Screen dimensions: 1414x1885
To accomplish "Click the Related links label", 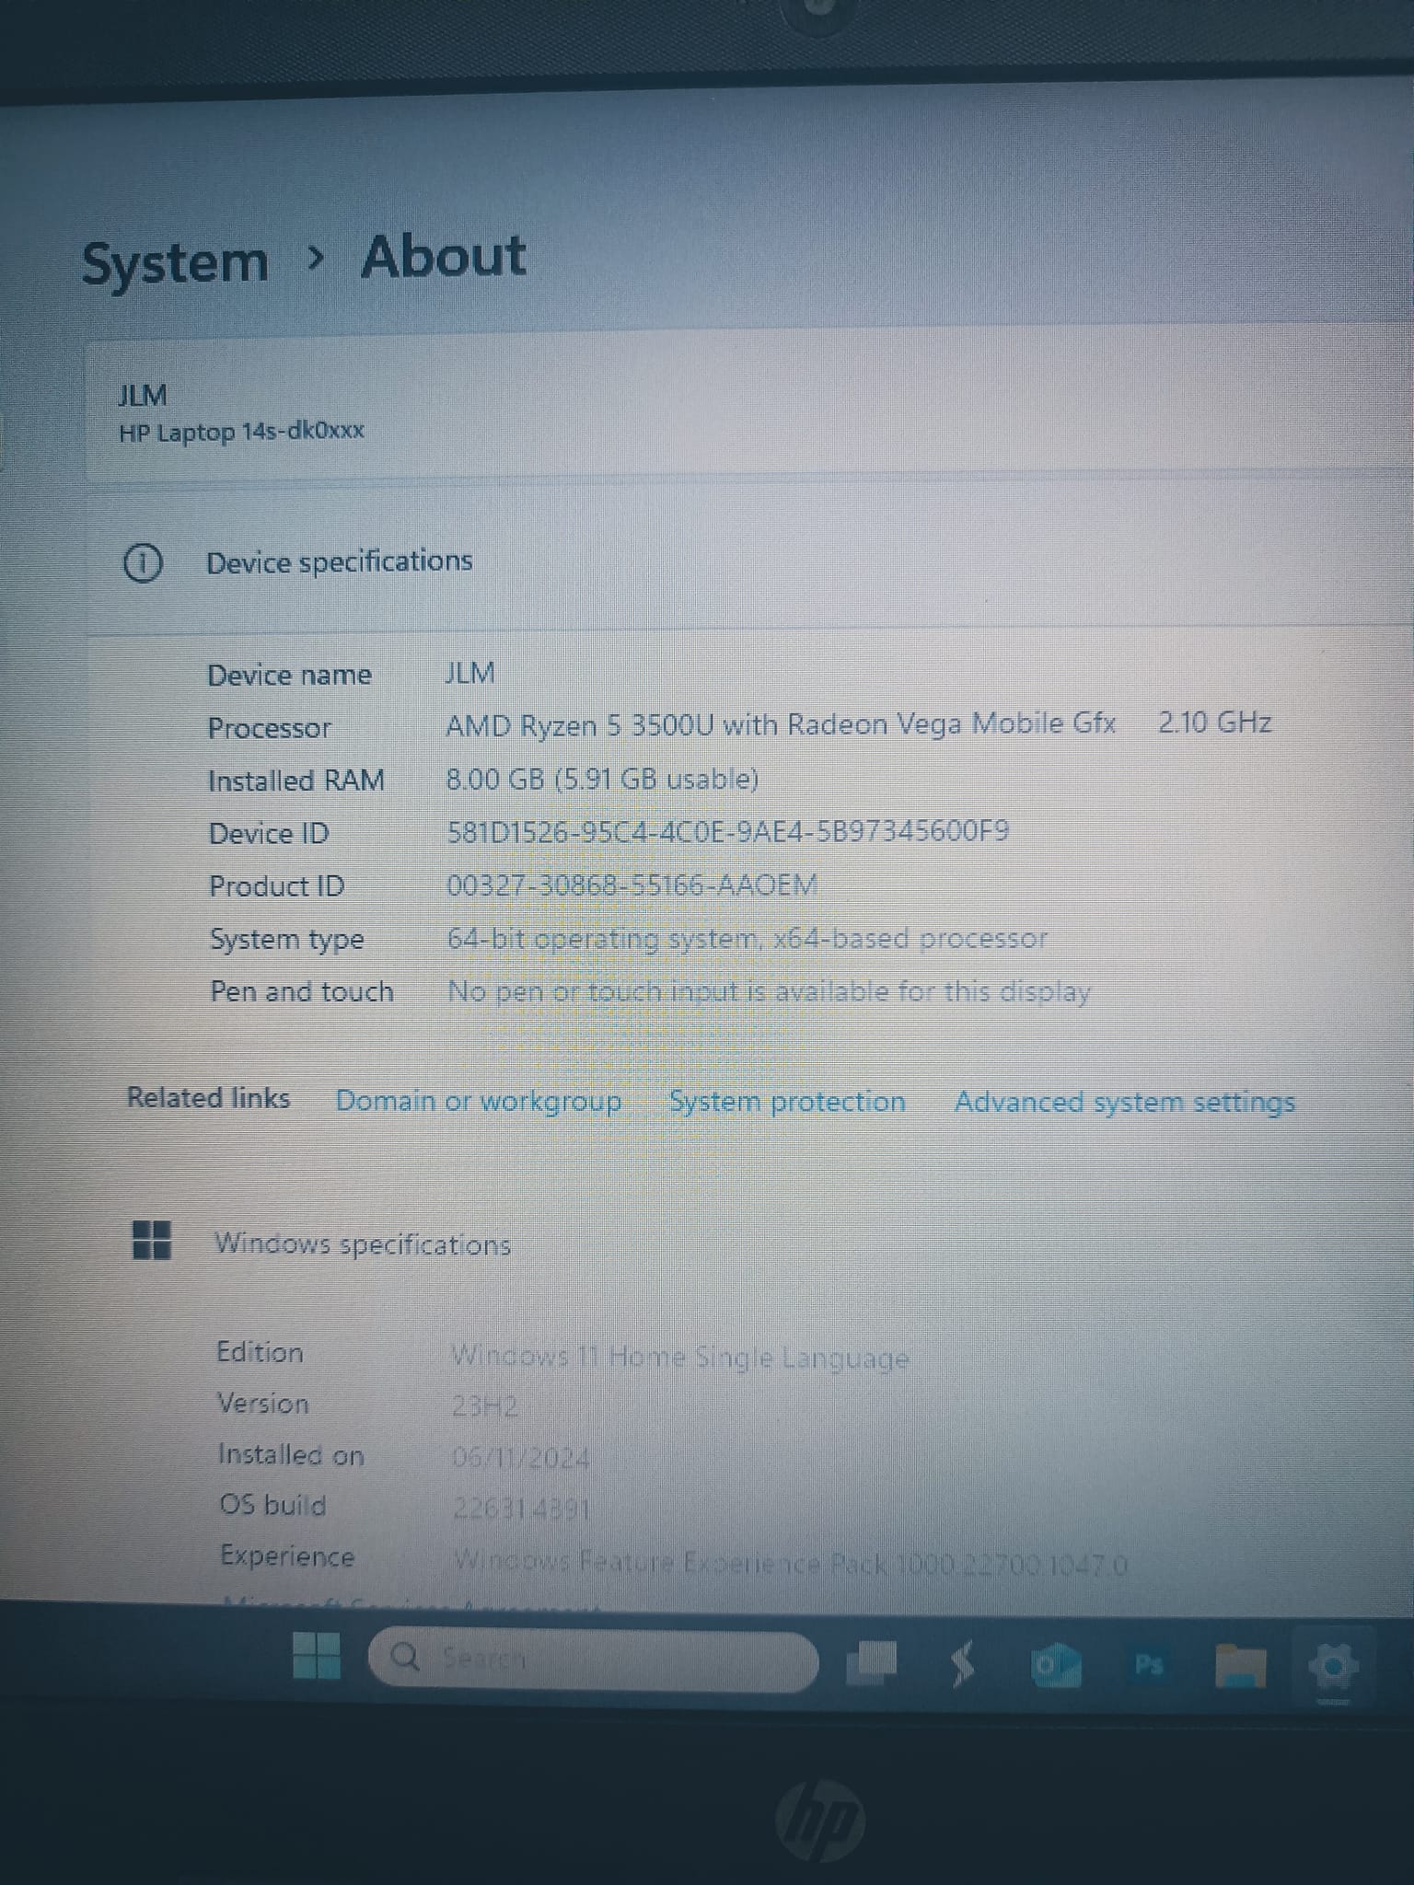I will (x=208, y=1097).
